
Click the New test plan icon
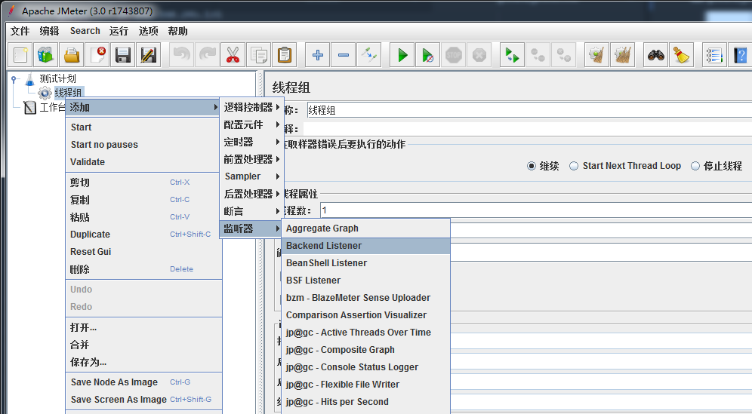[20, 55]
